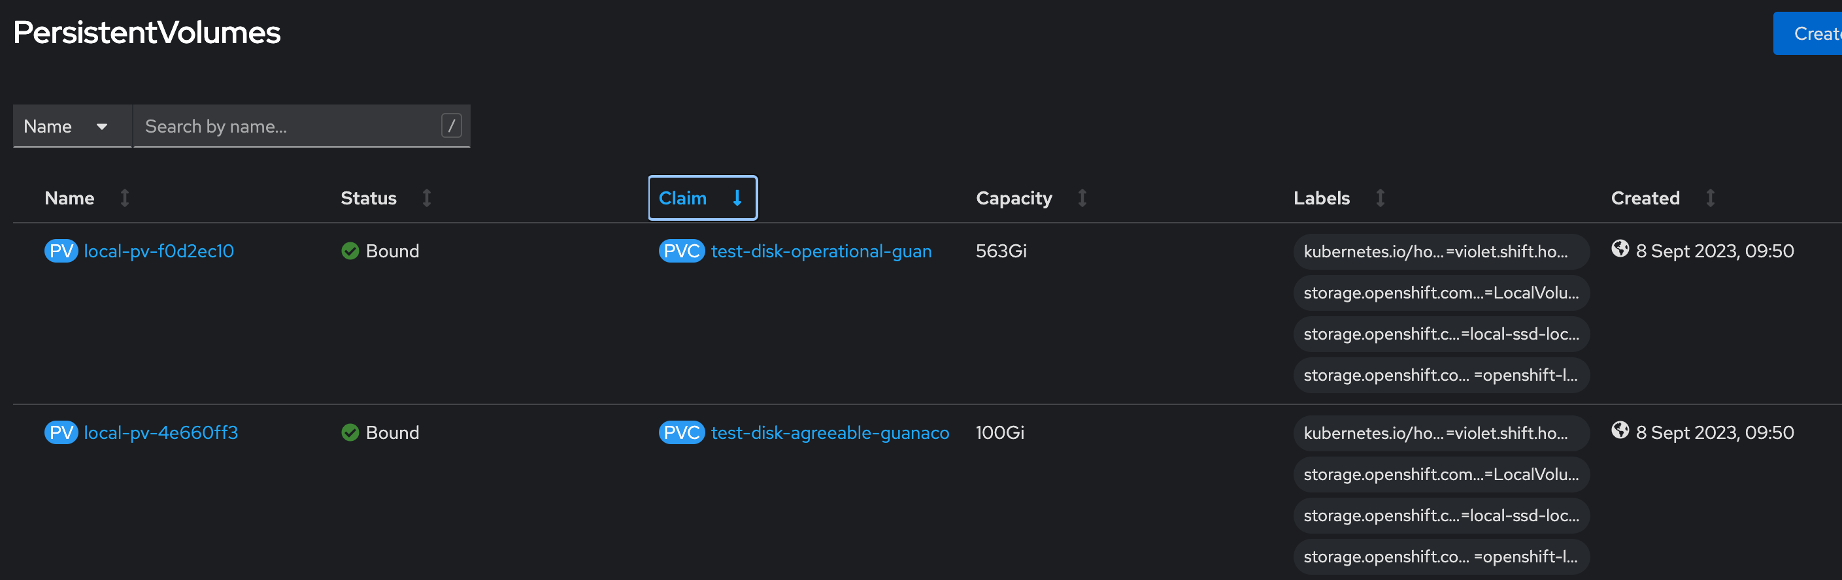Click globe icon next to second created date
The image size is (1842, 580).
point(1620,430)
